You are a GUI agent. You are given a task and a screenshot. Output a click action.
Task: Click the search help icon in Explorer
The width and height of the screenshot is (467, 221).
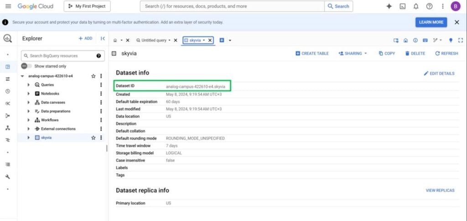[99, 56]
